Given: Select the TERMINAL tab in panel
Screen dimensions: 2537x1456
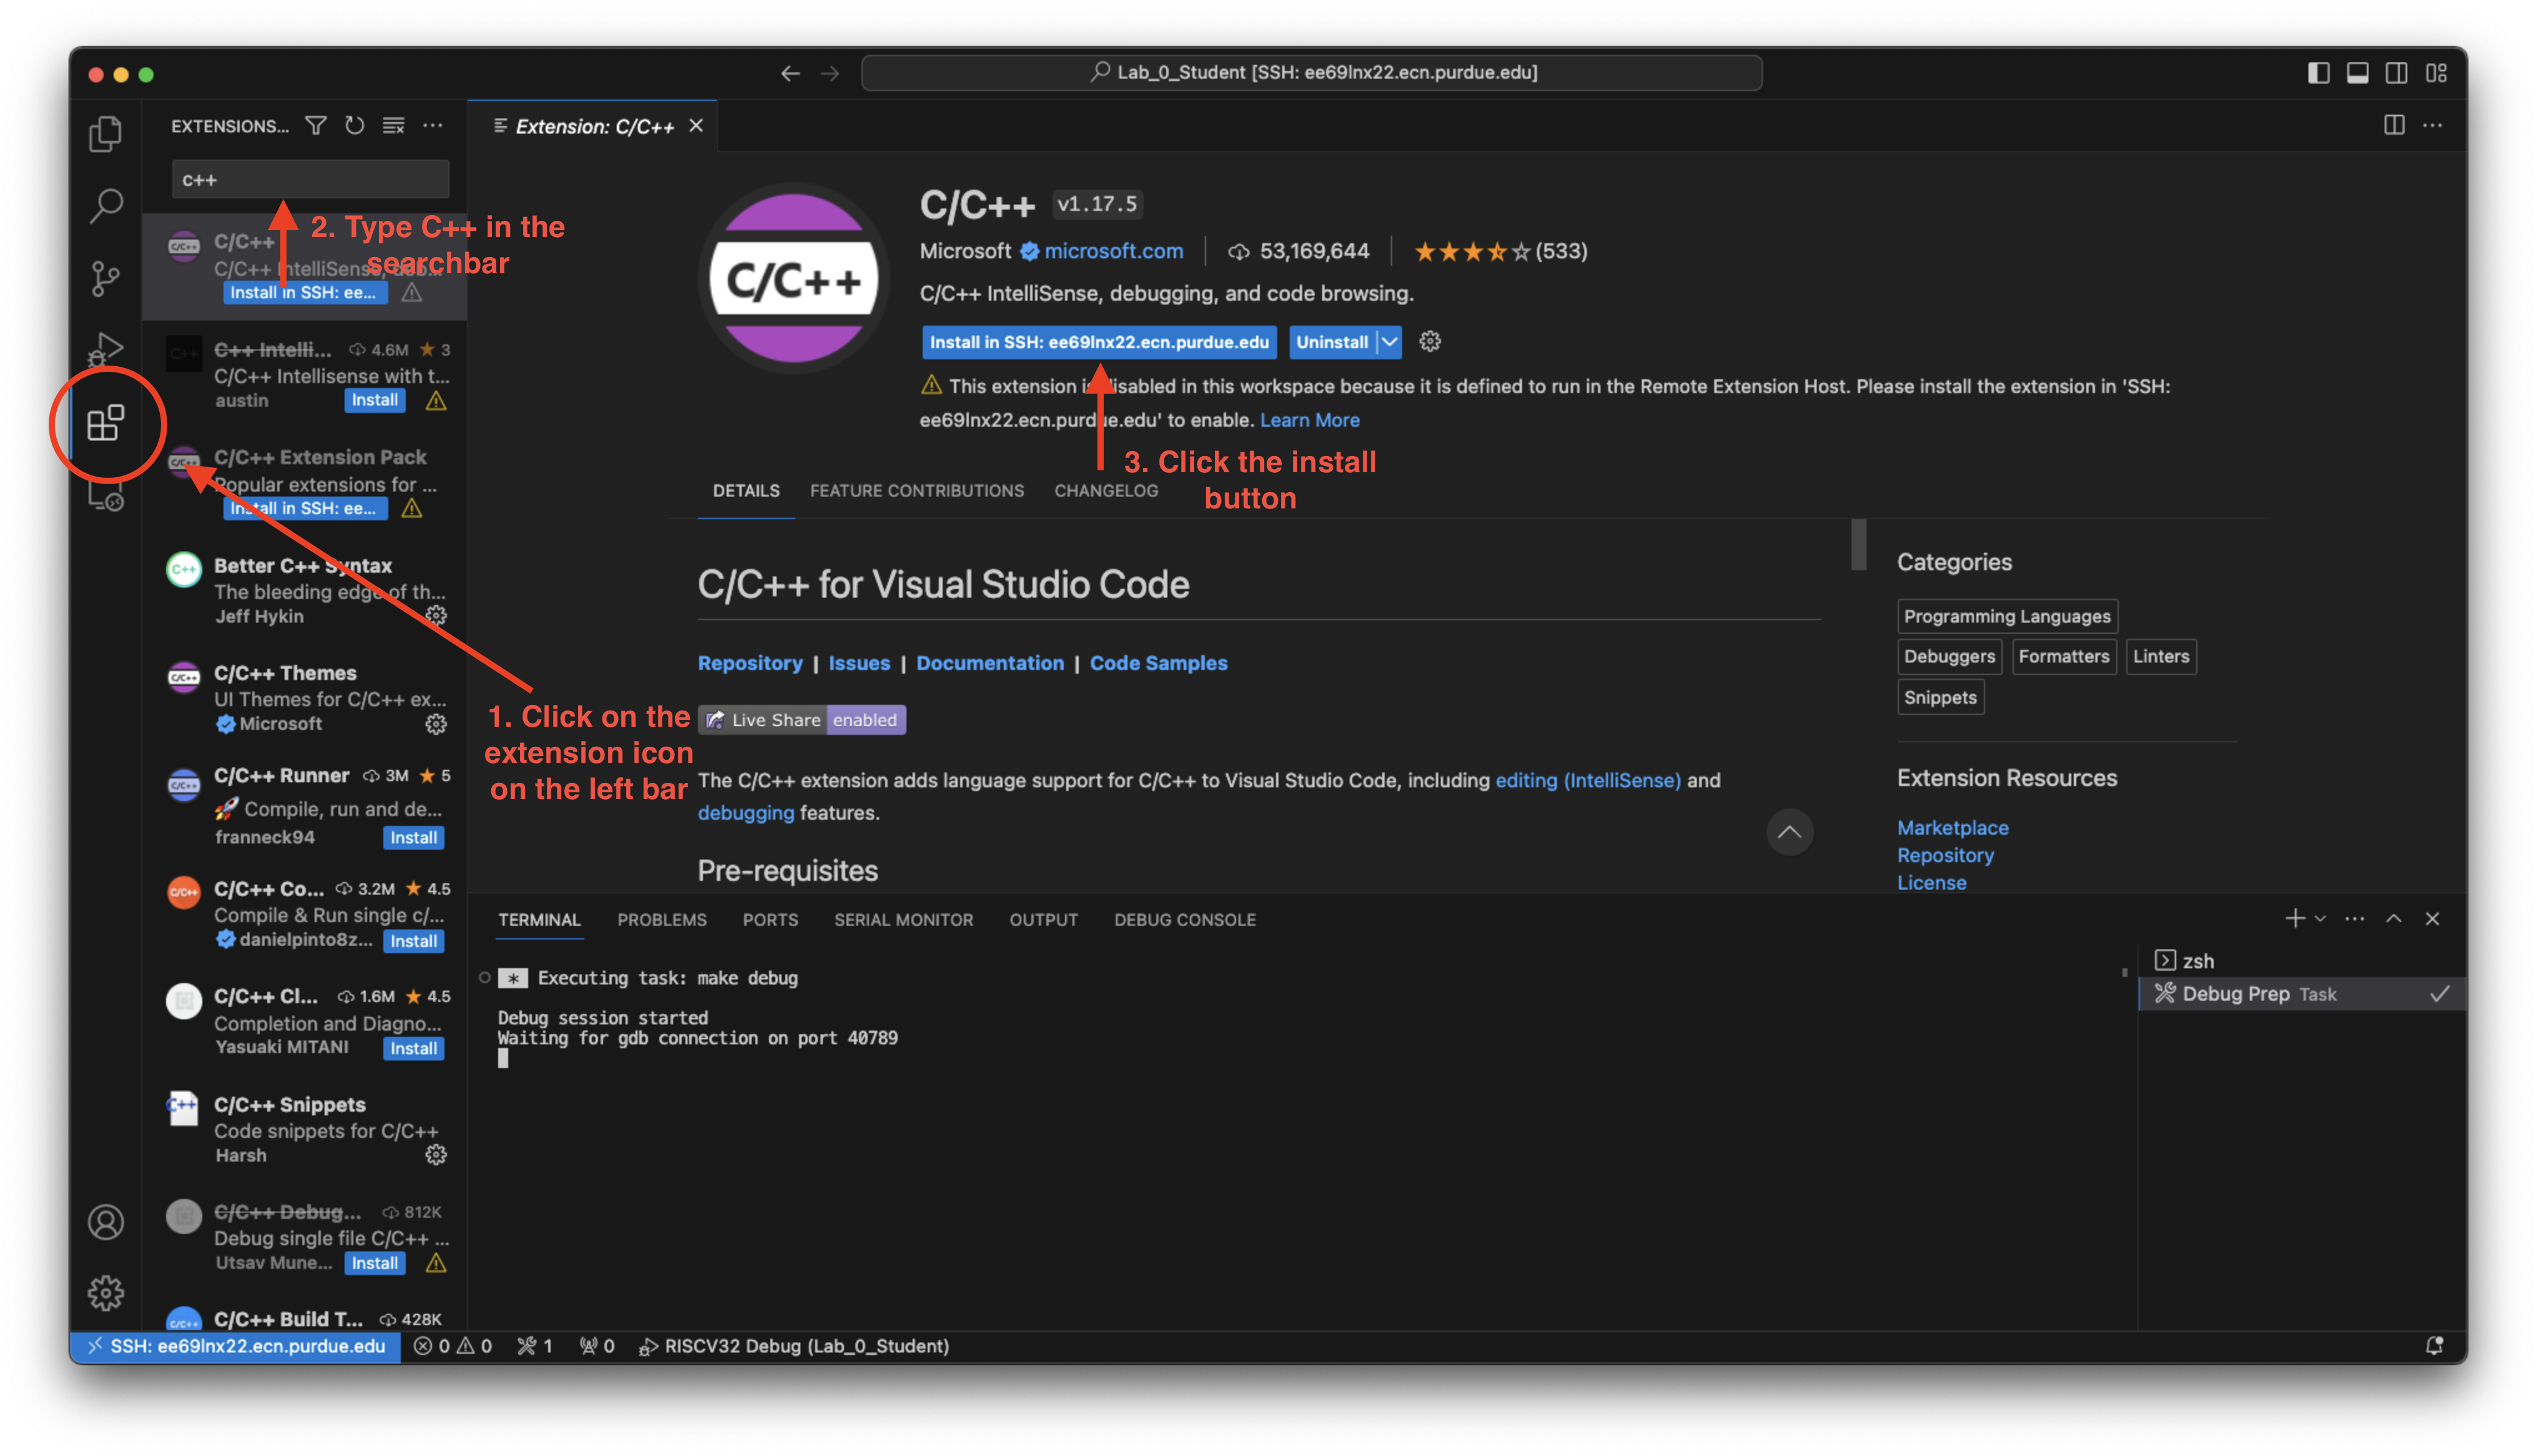Looking at the screenshot, I should pos(537,918).
